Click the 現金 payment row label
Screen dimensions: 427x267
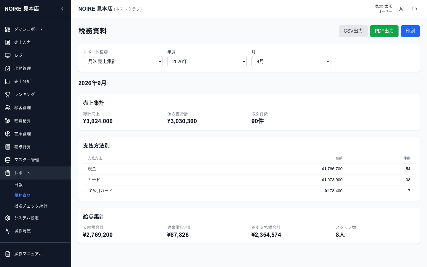(x=92, y=169)
